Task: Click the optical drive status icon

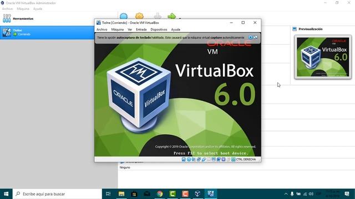Action: coord(189,160)
